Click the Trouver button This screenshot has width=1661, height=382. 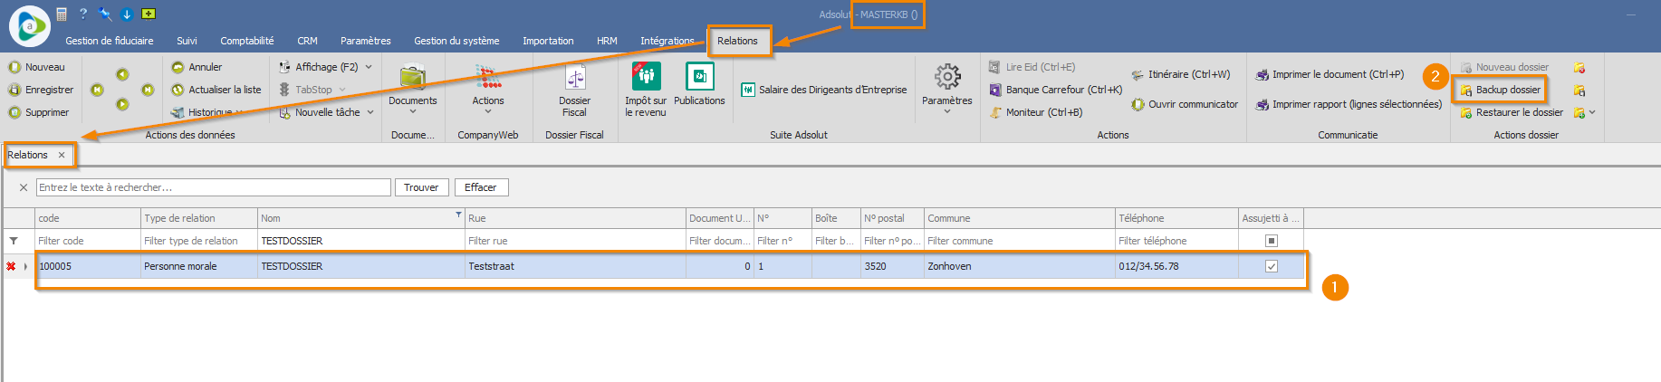coord(421,187)
